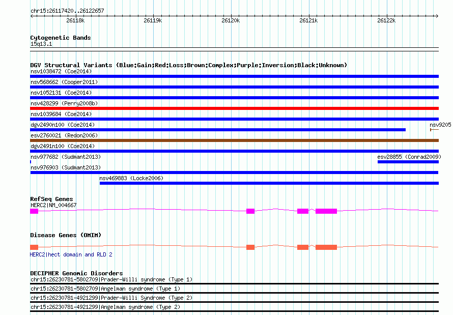Open the nsv1052131 (Coe2014) variant track
453x315 pixels.
pyautogui.click(x=234, y=98)
